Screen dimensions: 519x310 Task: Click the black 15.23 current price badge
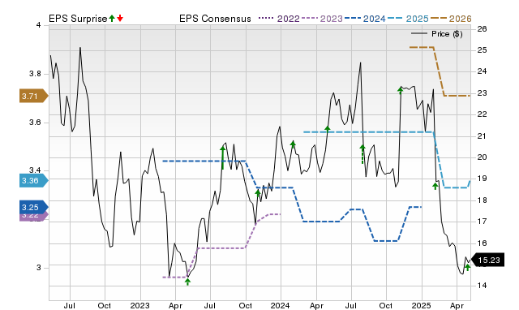(x=488, y=260)
